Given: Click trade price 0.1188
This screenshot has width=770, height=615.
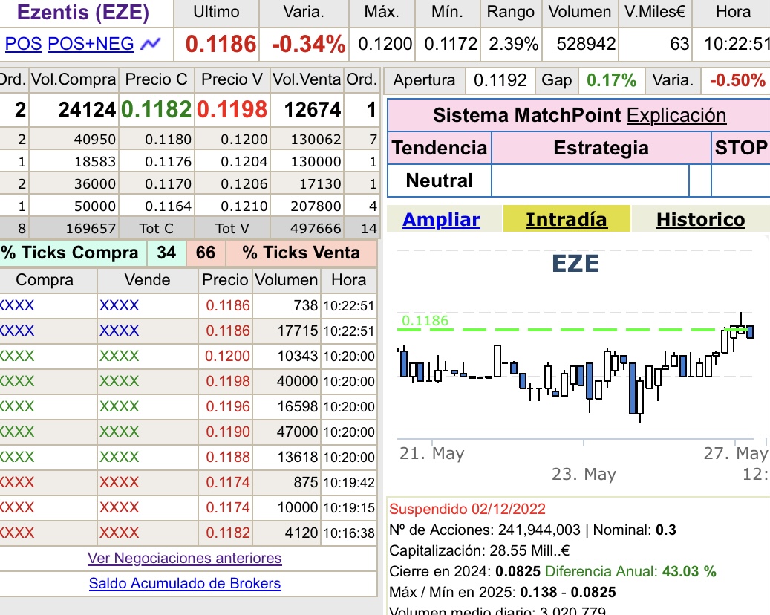Looking at the screenshot, I should click(x=227, y=457).
